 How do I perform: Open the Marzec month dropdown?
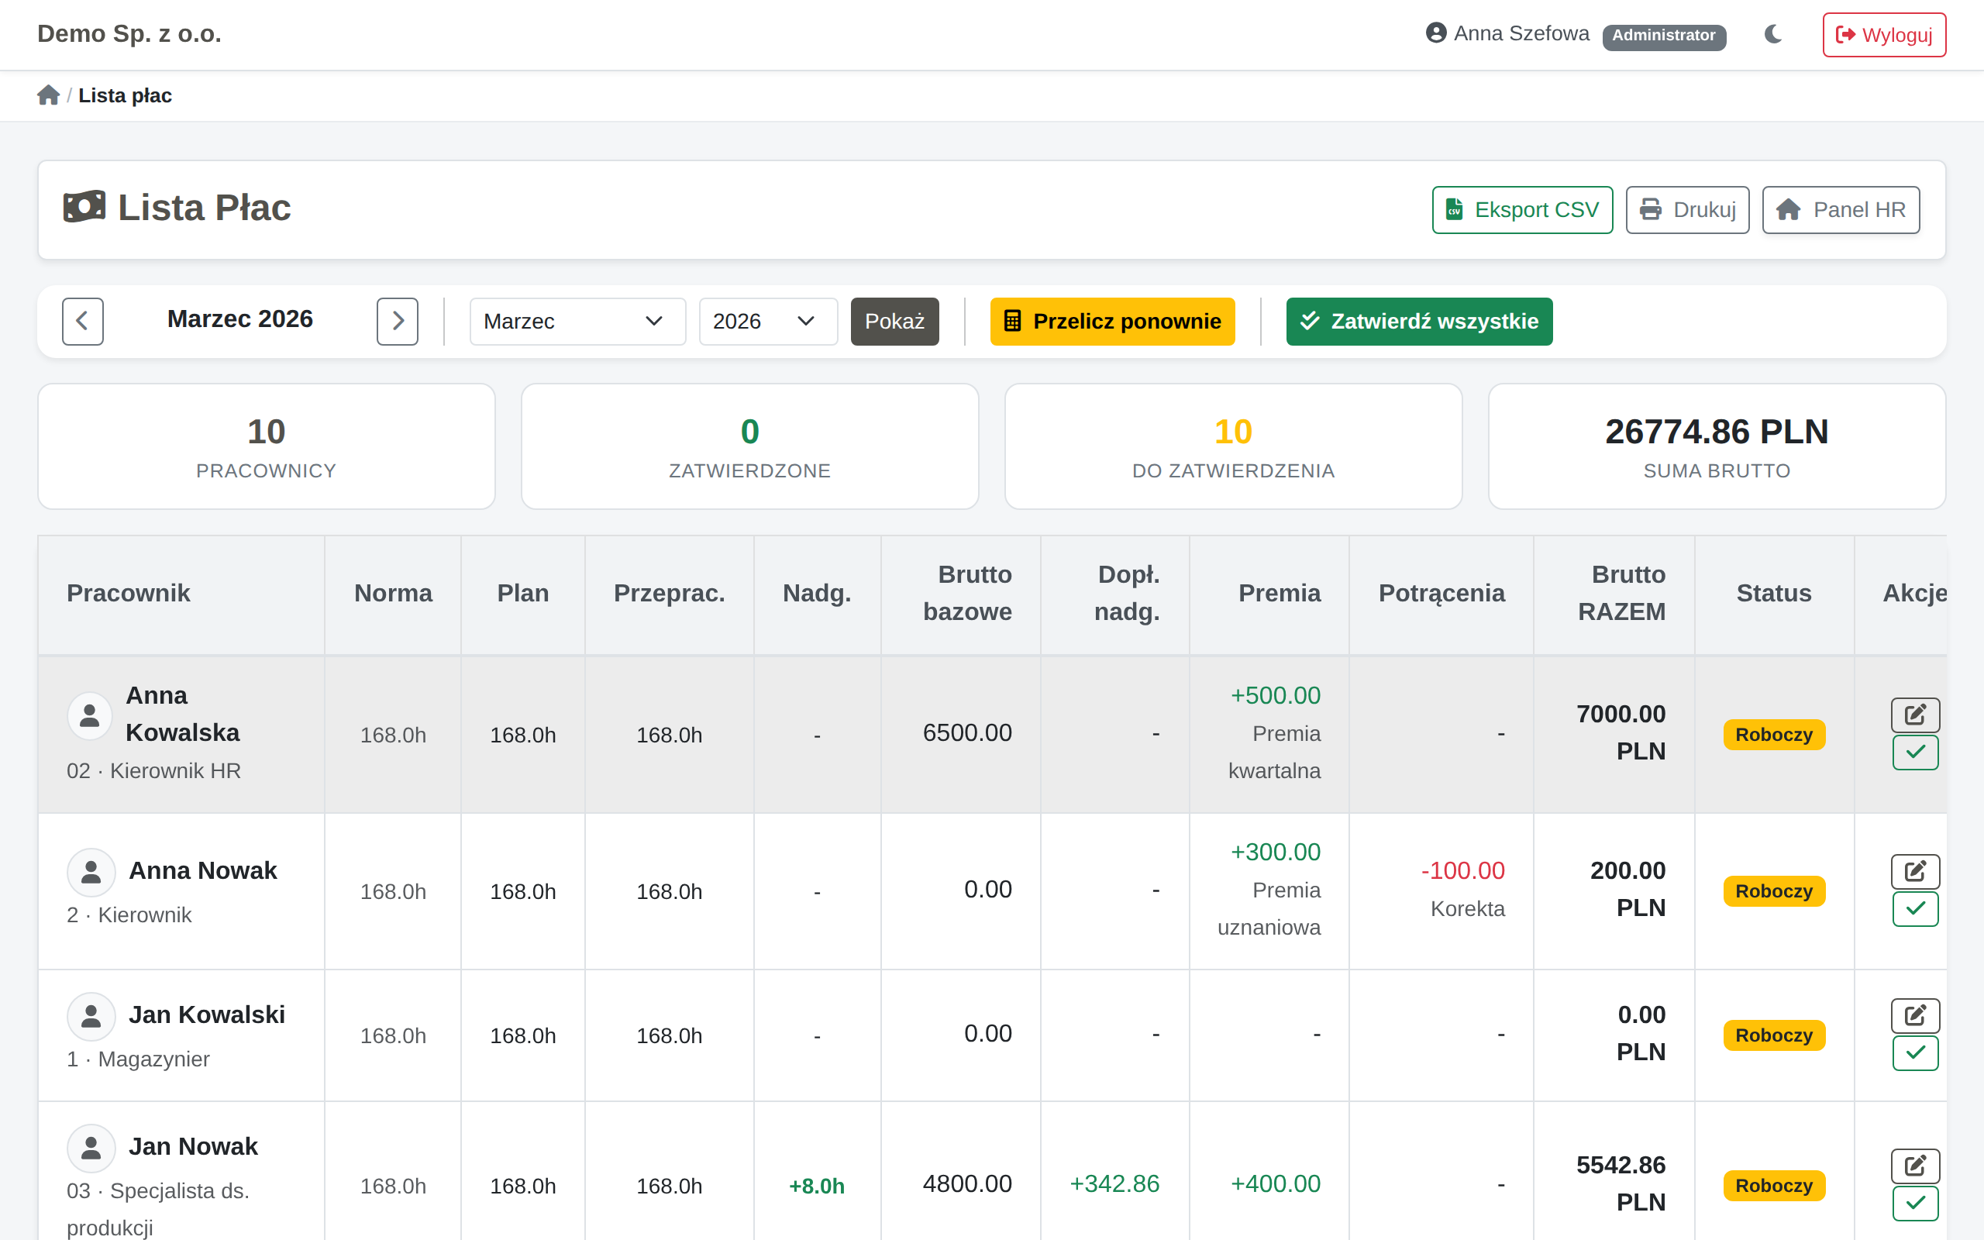point(577,321)
